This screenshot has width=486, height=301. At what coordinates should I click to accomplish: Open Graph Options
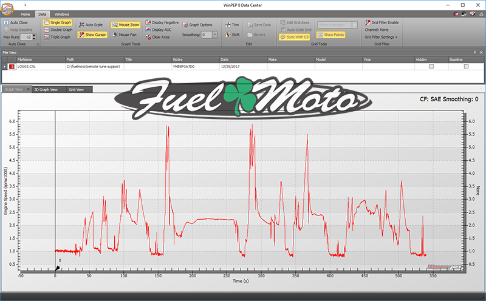197,25
